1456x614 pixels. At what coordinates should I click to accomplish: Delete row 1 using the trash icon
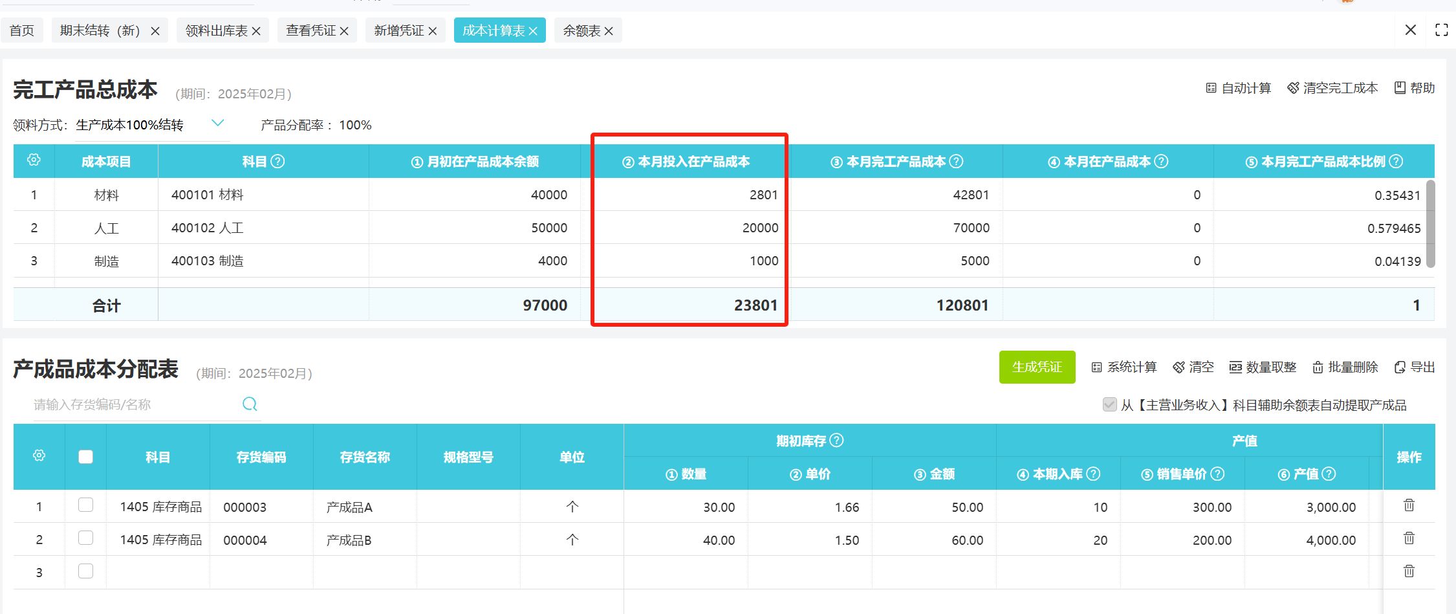[x=1408, y=505]
